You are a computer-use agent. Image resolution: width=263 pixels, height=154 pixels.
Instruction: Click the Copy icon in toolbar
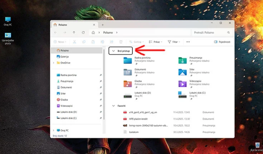(84, 42)
